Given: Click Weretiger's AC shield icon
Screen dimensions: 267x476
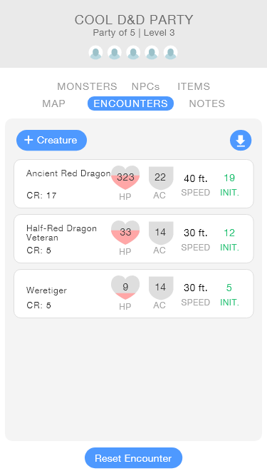Looking at the screenshot, I should click(161, 288).
